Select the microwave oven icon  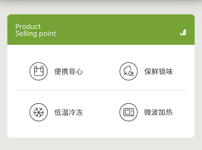(x=128, y=112)
